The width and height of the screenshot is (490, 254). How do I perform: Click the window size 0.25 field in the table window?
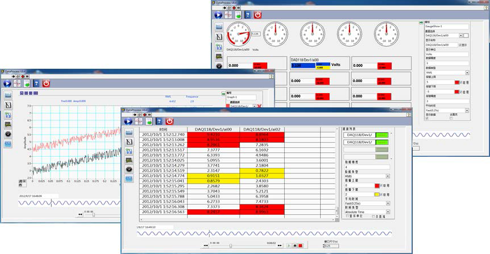coord(331,246)
